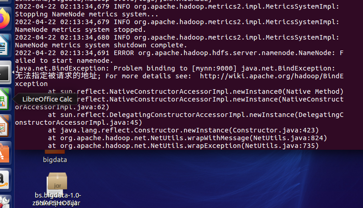
Task: Open System Settings at the dock bottom
Action: pyautogui.click(x=4, y=202)
